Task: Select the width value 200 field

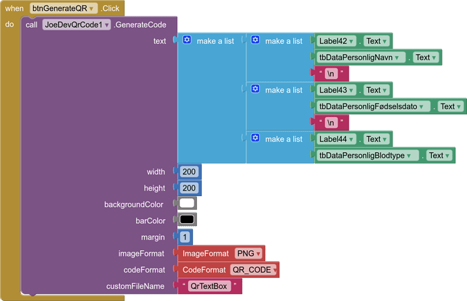Action: [x=189, y=172]
